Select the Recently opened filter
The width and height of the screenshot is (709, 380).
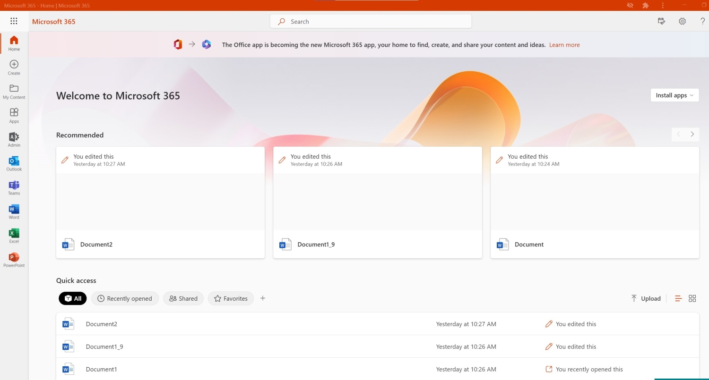pos(125,298)
